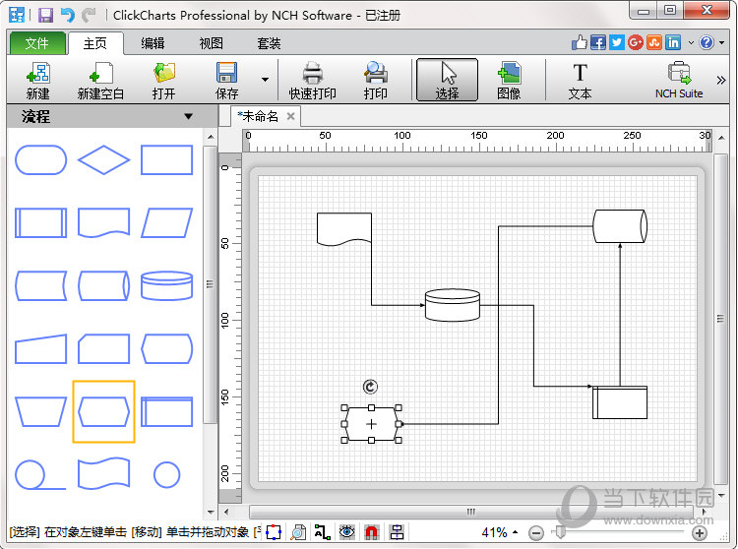Screen dimensions: 738x549
Task: Select the database cylinder on canvas
Action: 453,305
